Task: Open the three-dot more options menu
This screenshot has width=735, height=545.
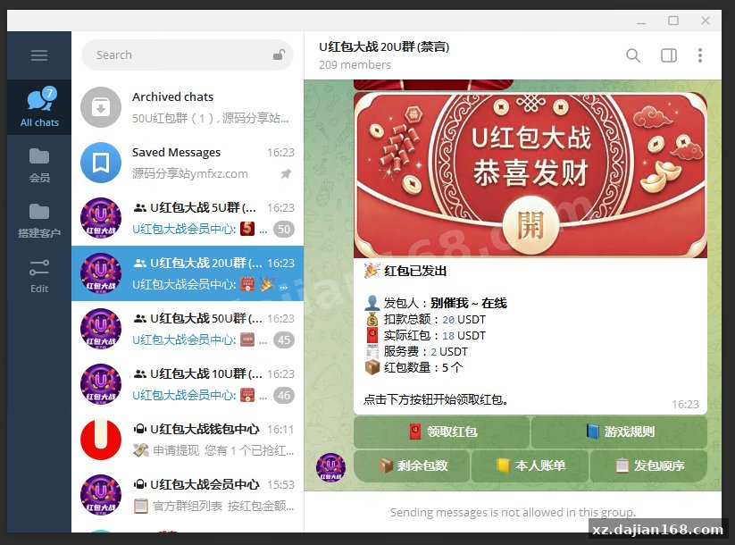Action: 700,55
